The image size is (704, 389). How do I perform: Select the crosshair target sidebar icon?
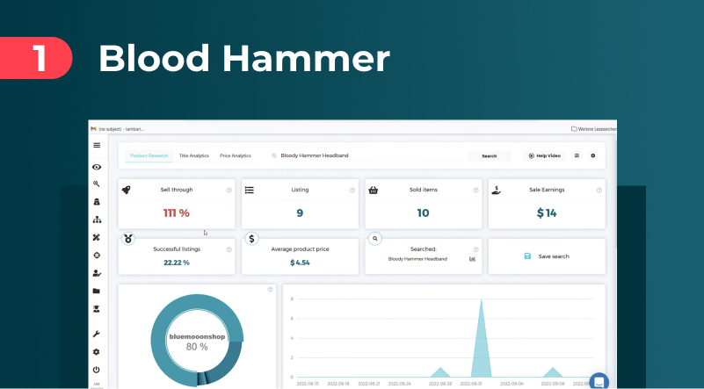click(97, 256)
